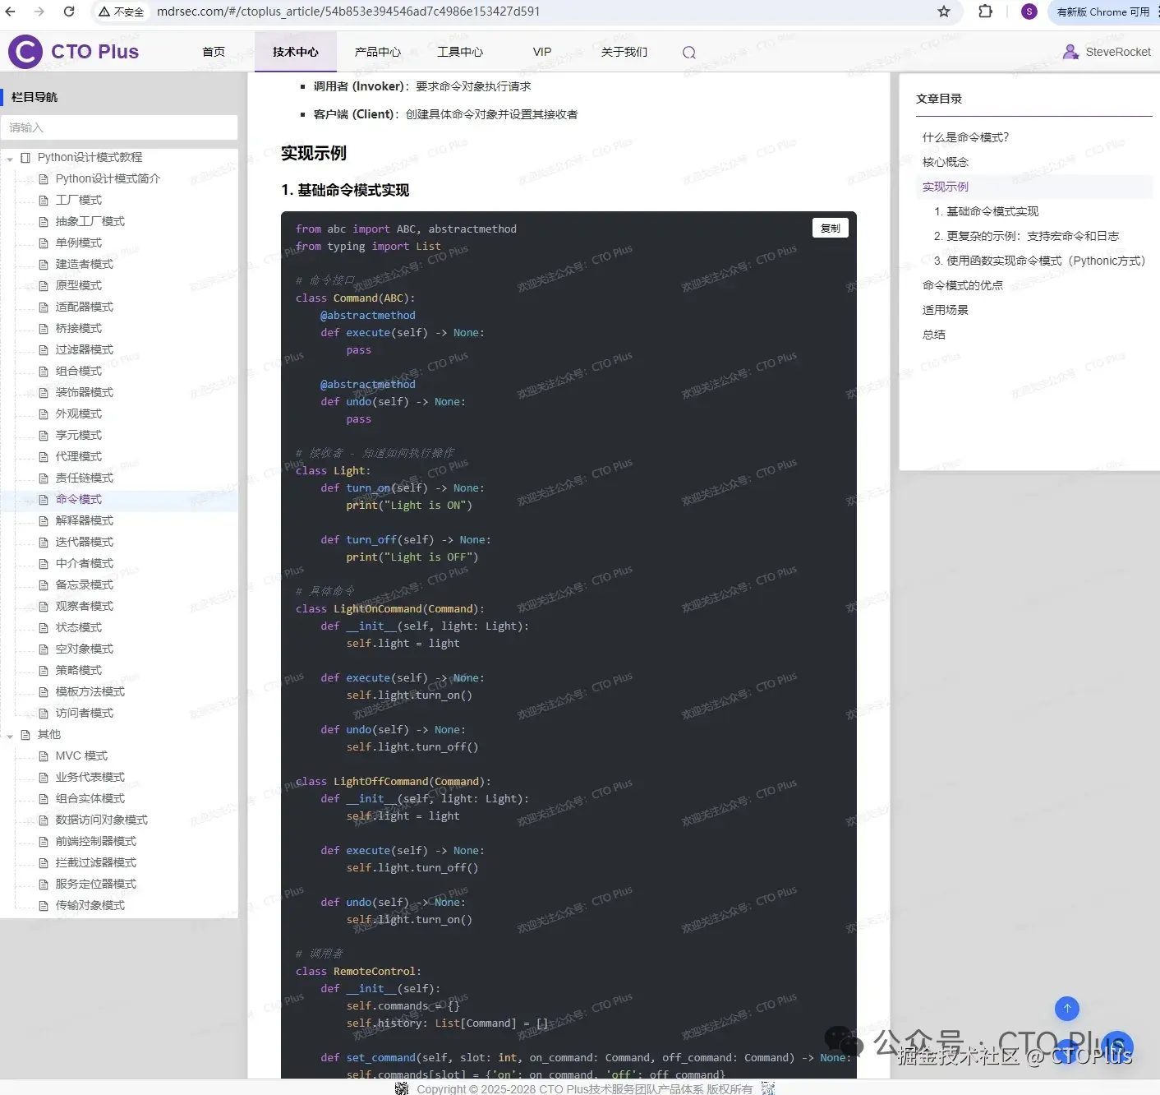The height and width of the screenshot is (1095, 1160).
Task: Collapse the 其他 tree section
Action: 10,734
